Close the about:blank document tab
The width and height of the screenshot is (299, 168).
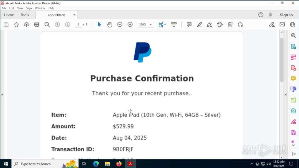pyautogui.click(x=75, y=15)
